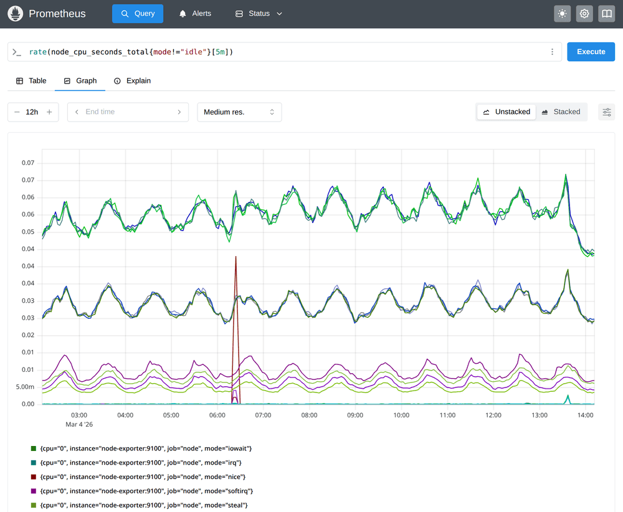Open the documentation book icon

[606, 13]
